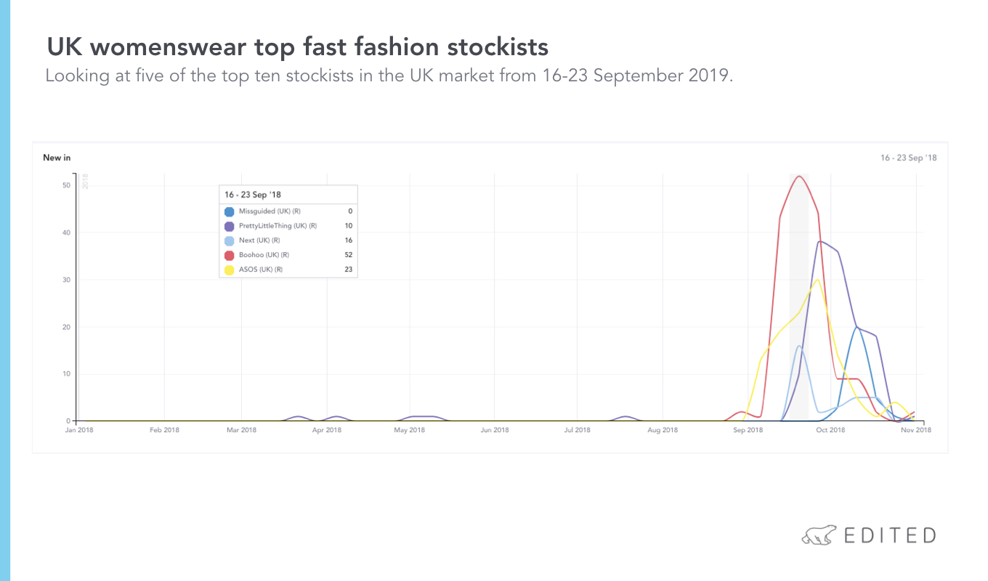Click the Sep 2018 axis label

click(x=748, y=430)
